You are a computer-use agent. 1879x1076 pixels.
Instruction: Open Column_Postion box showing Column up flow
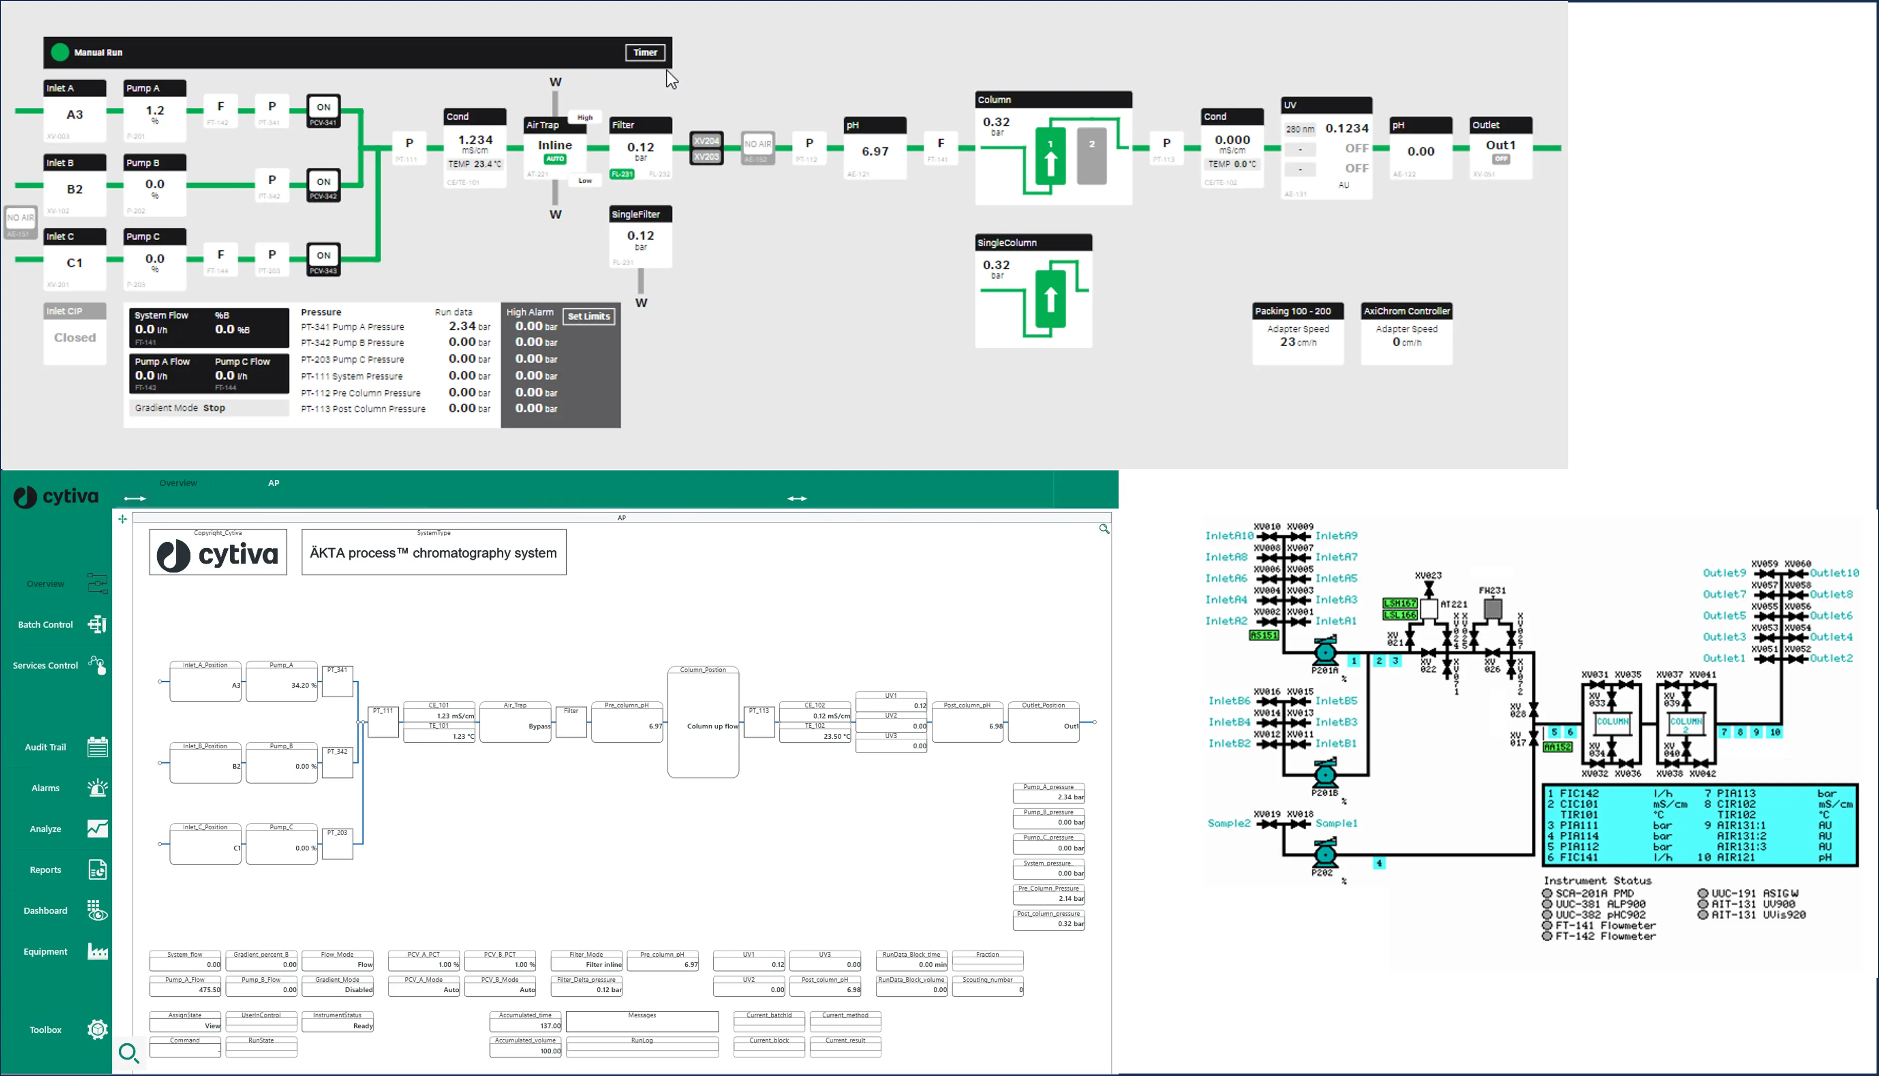[703, 722]
